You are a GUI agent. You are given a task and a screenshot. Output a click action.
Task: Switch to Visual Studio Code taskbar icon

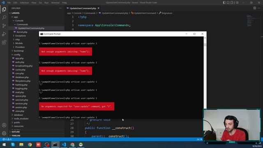[x=64, y=144]
